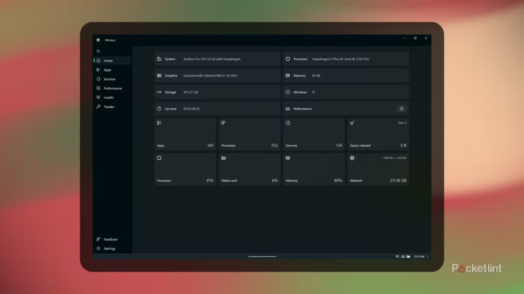Screen dimensions: 524x294
Task: Click the Tweaks wrench icon
Action: [98, 107]
